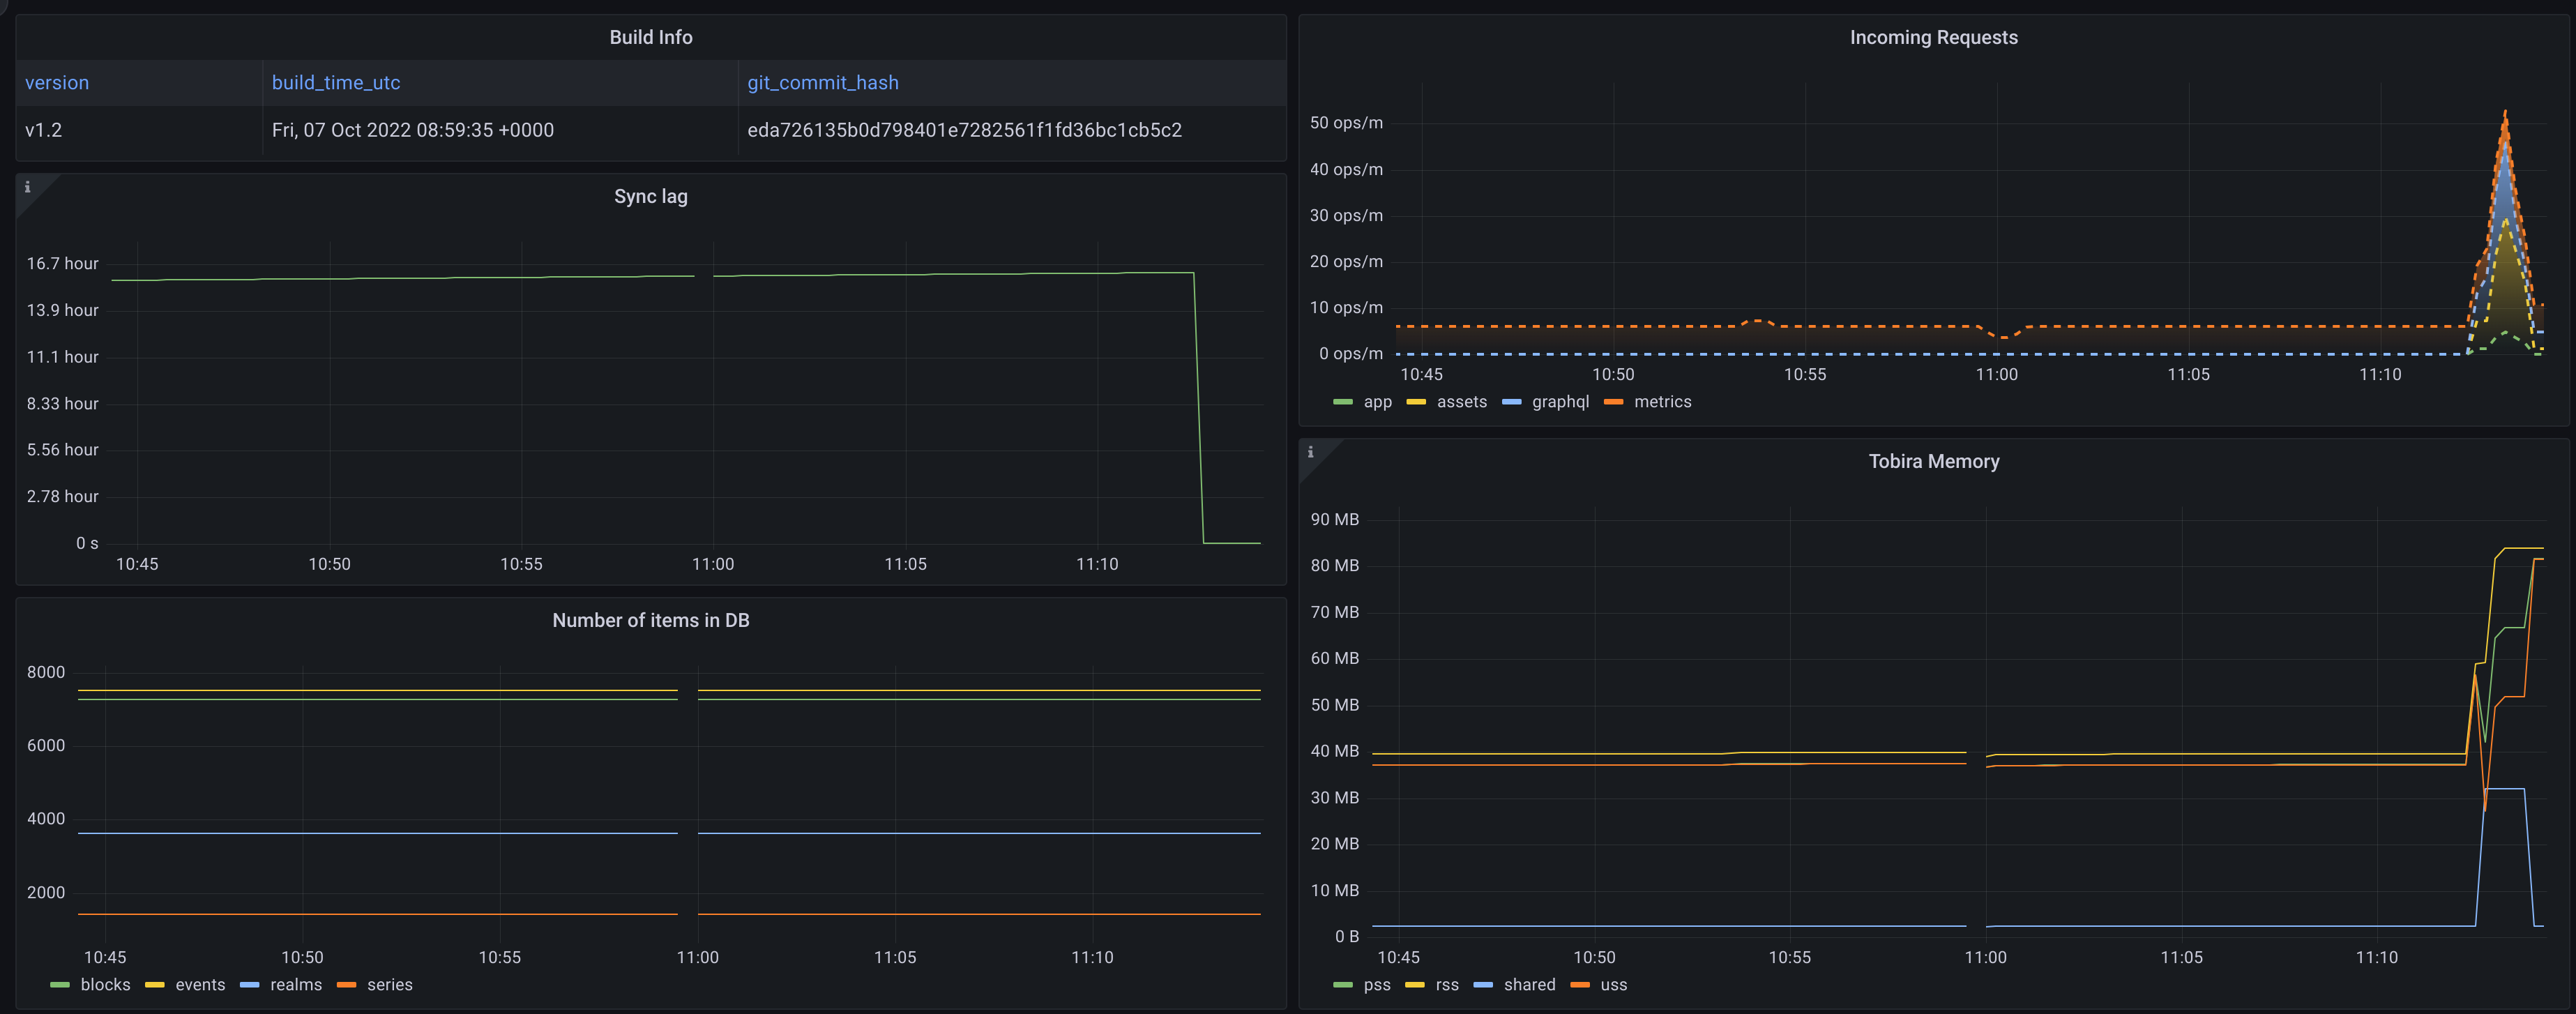Click the Number of items in DB title
Screen dimensions: 2576x1014
[x=650, y=620]
